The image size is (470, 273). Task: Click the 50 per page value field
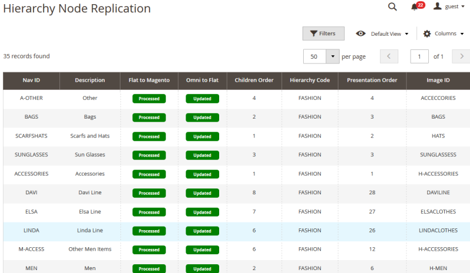click(x=314, y=56)
